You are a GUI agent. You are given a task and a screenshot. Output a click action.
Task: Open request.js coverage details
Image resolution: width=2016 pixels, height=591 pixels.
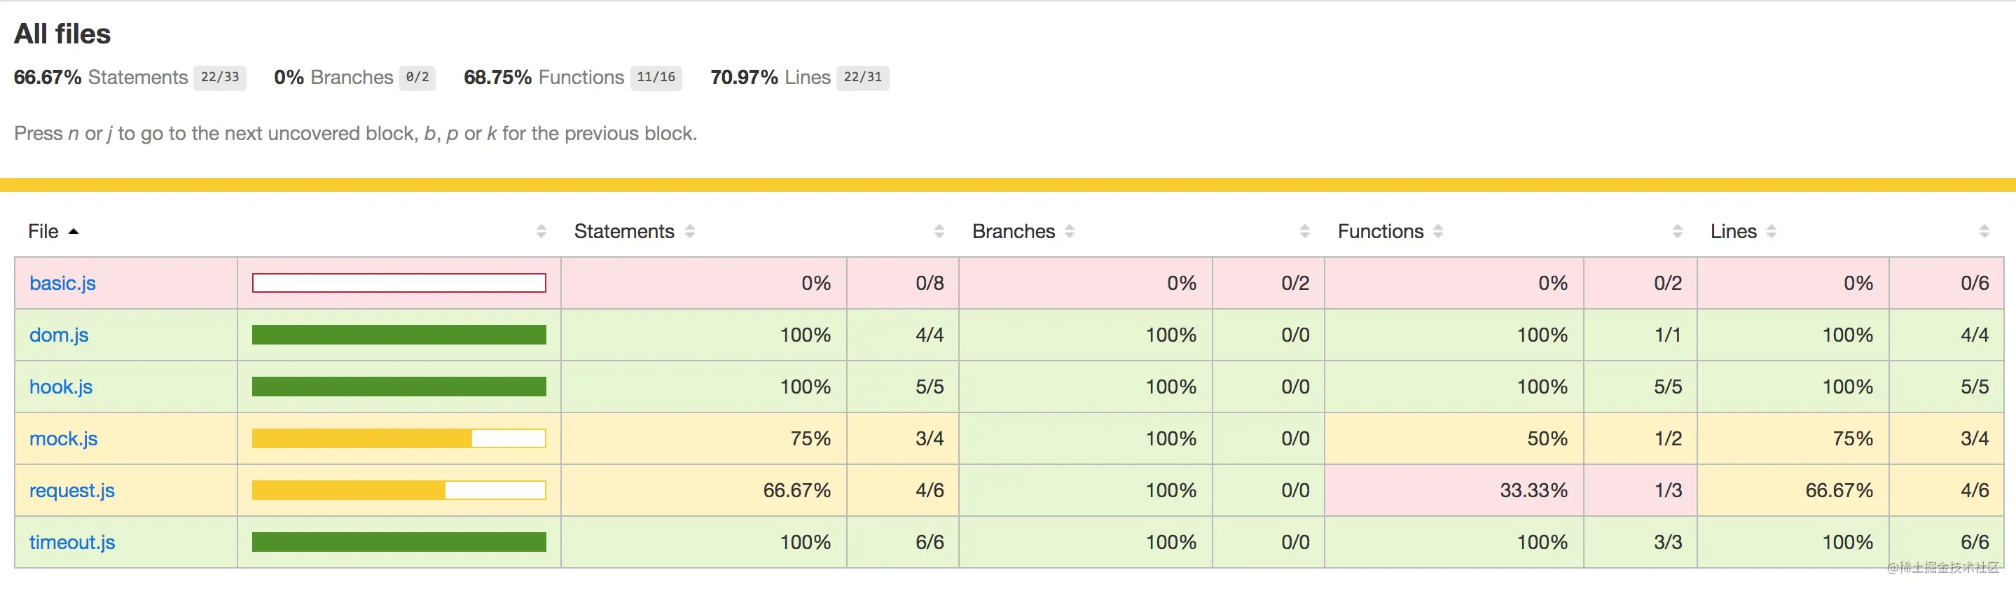click(72, 491)
